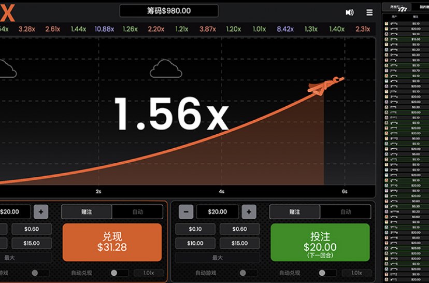Open the all-bets tab in sidebar

[x=397, y=8]
